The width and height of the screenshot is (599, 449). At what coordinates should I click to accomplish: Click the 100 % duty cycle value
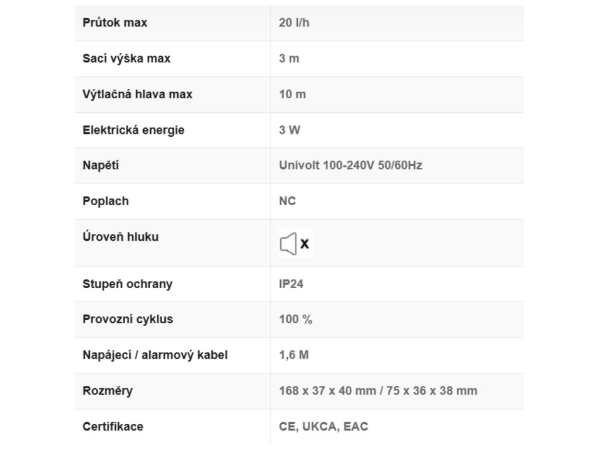[295, 319]
